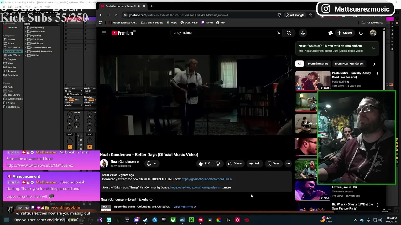Expand description with ...more

pyautogui.click(x=226, y=187)
